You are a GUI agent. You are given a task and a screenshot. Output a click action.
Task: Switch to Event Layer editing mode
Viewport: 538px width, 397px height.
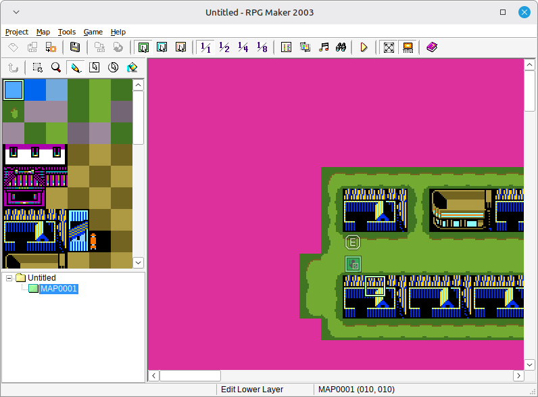point(181,47)
